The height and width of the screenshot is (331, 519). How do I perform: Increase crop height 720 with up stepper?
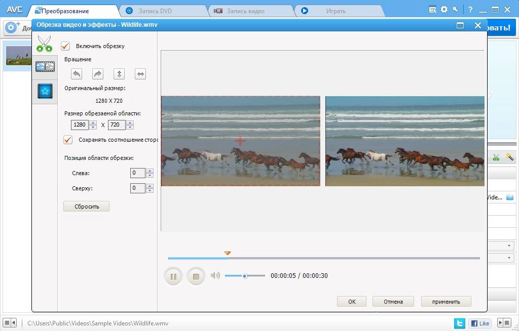(130, 122)
